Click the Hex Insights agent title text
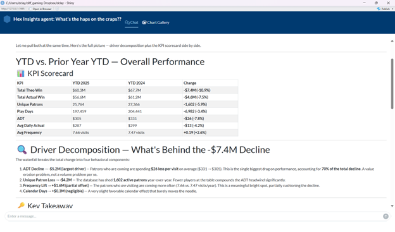Viewport: 395px width, 232px height. click(67, 19)
